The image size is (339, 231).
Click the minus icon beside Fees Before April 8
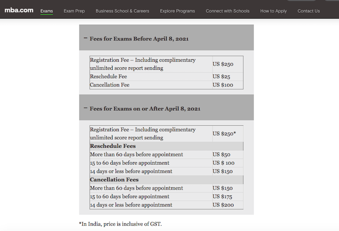(x=85, y=38)
